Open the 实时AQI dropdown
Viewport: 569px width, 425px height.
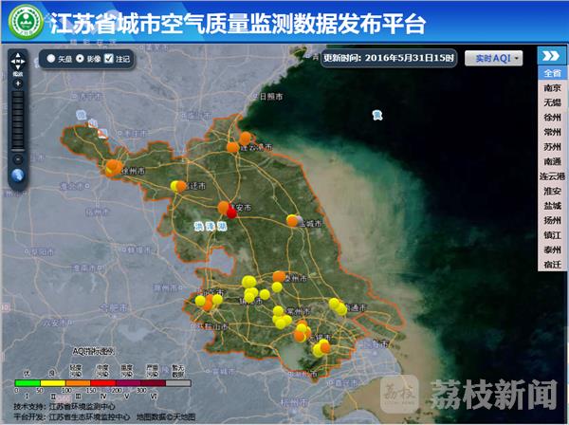498,58
